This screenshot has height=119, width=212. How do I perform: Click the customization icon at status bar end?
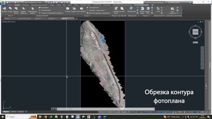(x=209, y=112)
